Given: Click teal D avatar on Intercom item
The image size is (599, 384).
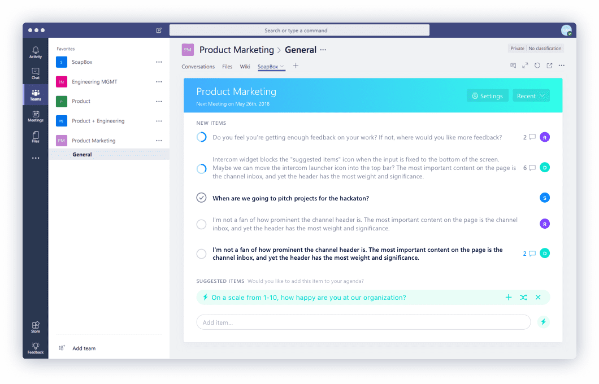Looking at the screenshot, I should [x=545, y=168].
